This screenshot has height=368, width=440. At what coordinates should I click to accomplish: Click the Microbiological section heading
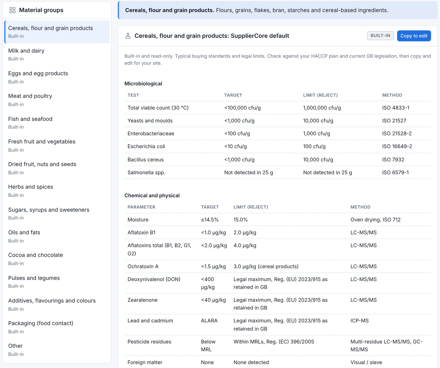click(143, 84)
